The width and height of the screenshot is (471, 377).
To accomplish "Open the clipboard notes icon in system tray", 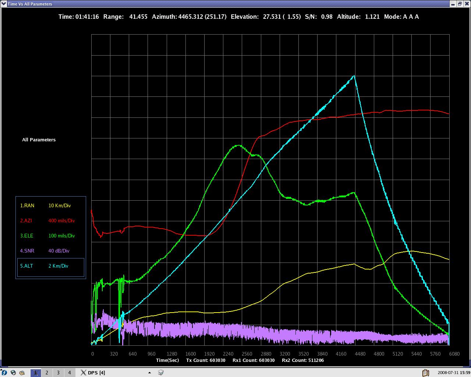I will coord(425,373).
